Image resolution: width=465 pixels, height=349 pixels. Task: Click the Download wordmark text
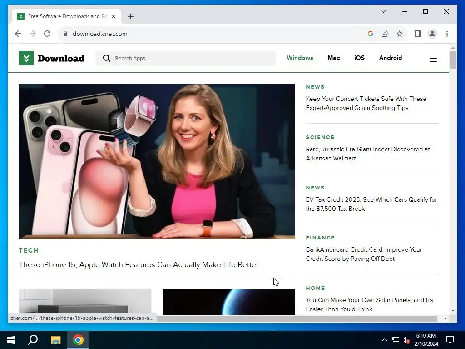(x=61, y=58)
